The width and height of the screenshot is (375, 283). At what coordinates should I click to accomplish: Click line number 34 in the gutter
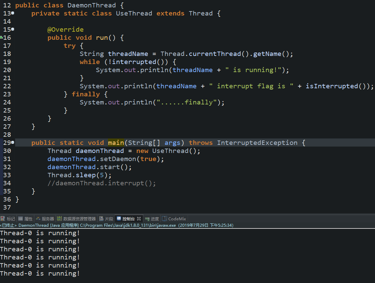pyautogui.click(x=7, y=183)
